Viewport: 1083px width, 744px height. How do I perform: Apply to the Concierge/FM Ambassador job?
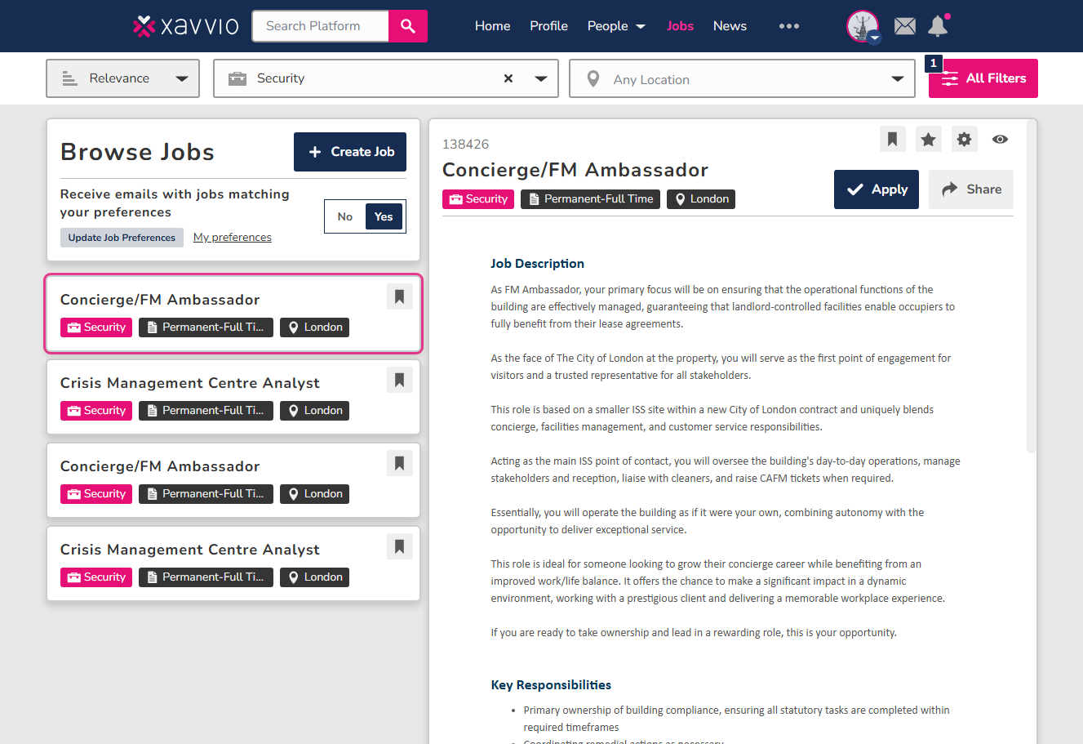click(877, 189)
